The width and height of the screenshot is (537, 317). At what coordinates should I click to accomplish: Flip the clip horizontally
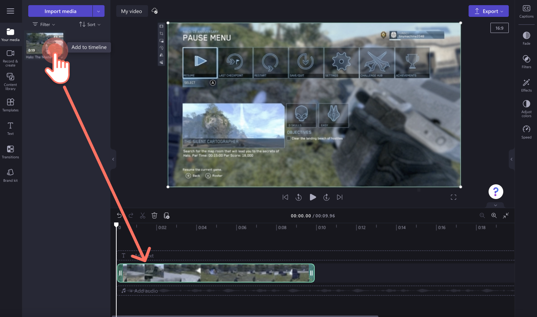pyautogui.click(x=161, y=55)
